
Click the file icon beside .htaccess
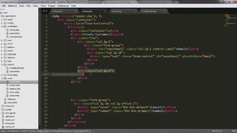5,99
